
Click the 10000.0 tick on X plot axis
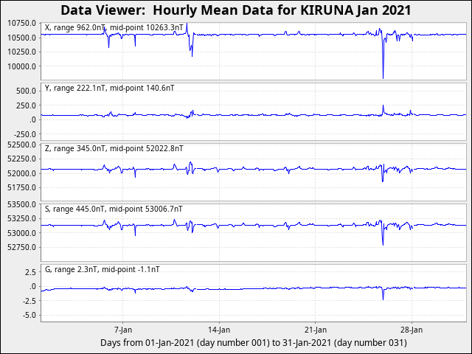pos(21,66)
